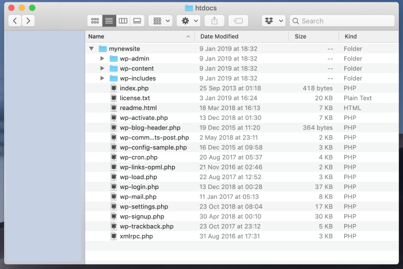Click the search magnifier icon
Viewport: 403px width, 269px height.
[x=296, y=21]
